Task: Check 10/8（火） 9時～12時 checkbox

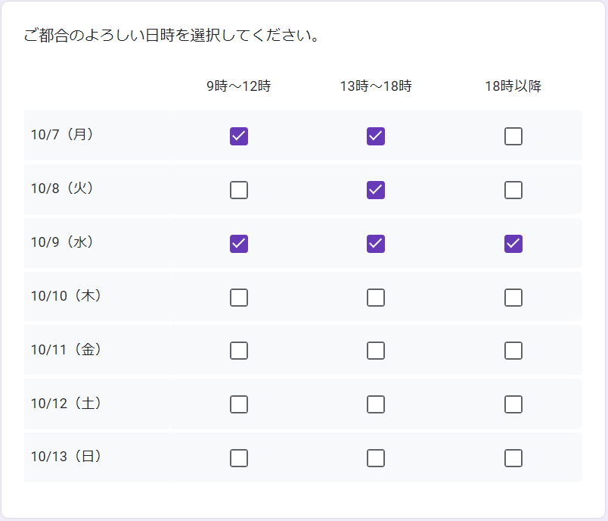Action: [239, 190]
